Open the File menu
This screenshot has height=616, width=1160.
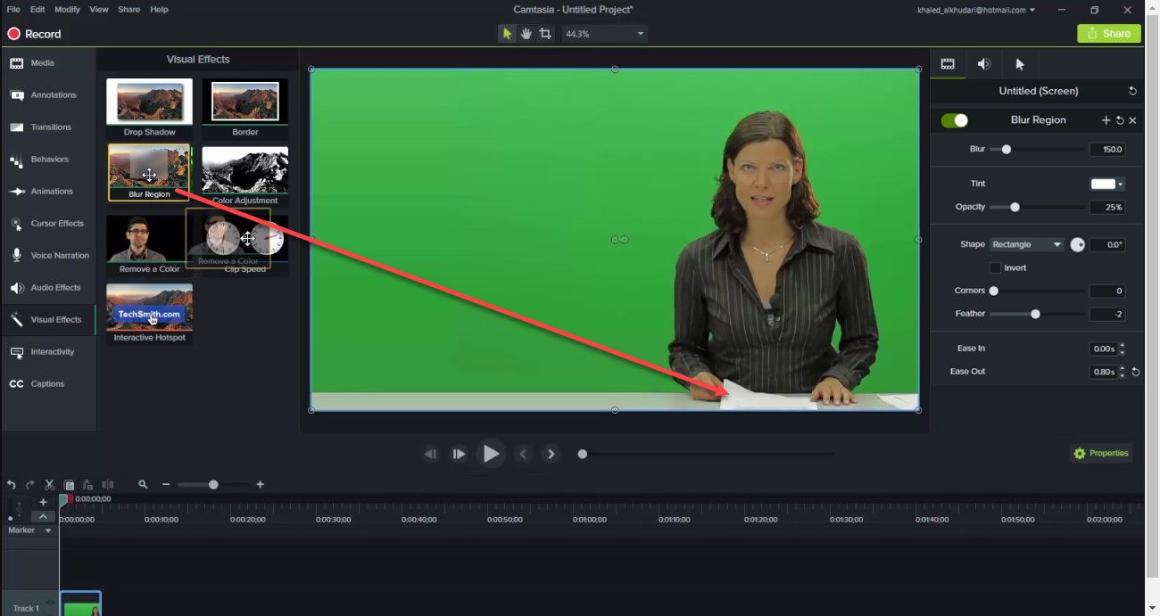click(x=13, y=9)
